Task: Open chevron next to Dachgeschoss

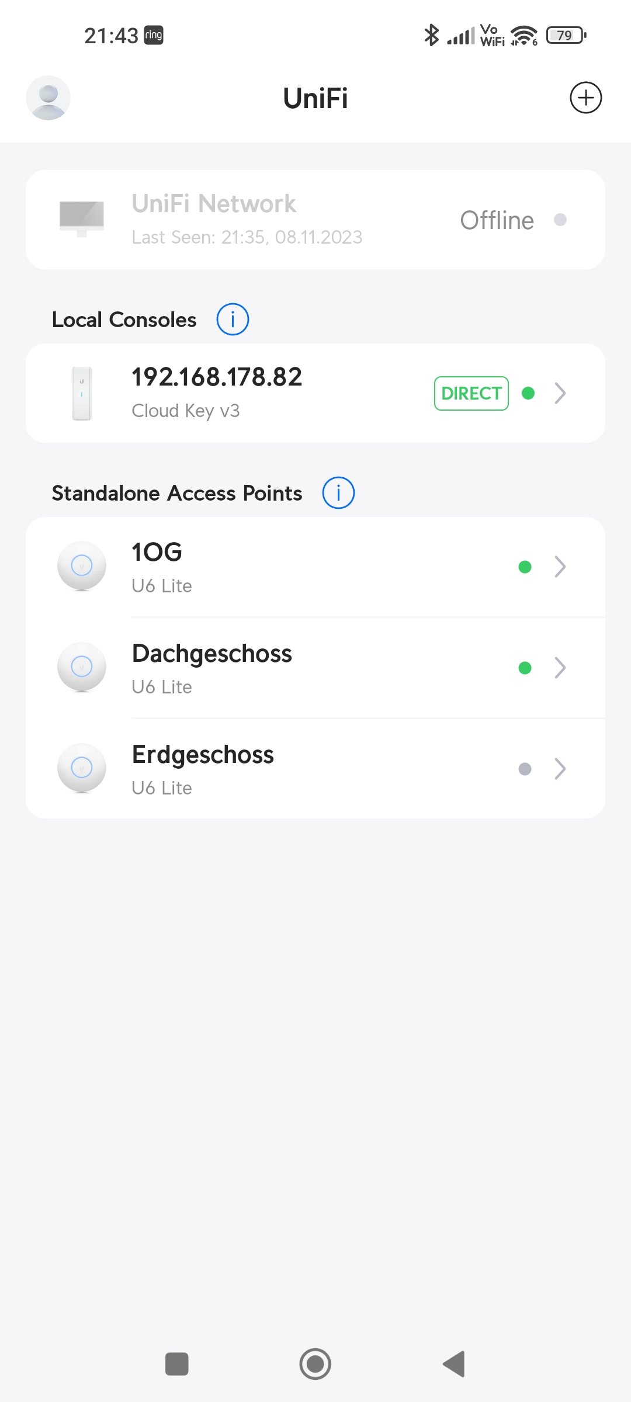Action: (x=560, y=668)
